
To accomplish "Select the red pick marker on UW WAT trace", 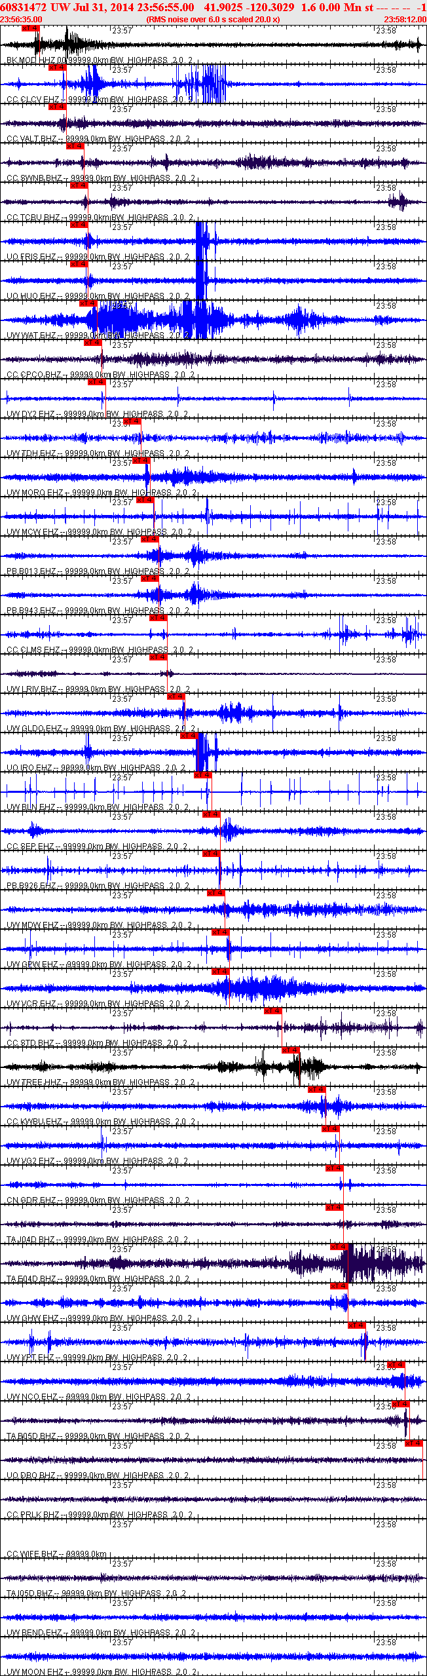I will coord(88,303).
